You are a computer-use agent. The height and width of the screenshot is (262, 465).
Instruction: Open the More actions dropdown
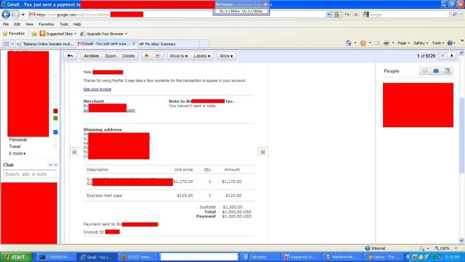point(226,56)
